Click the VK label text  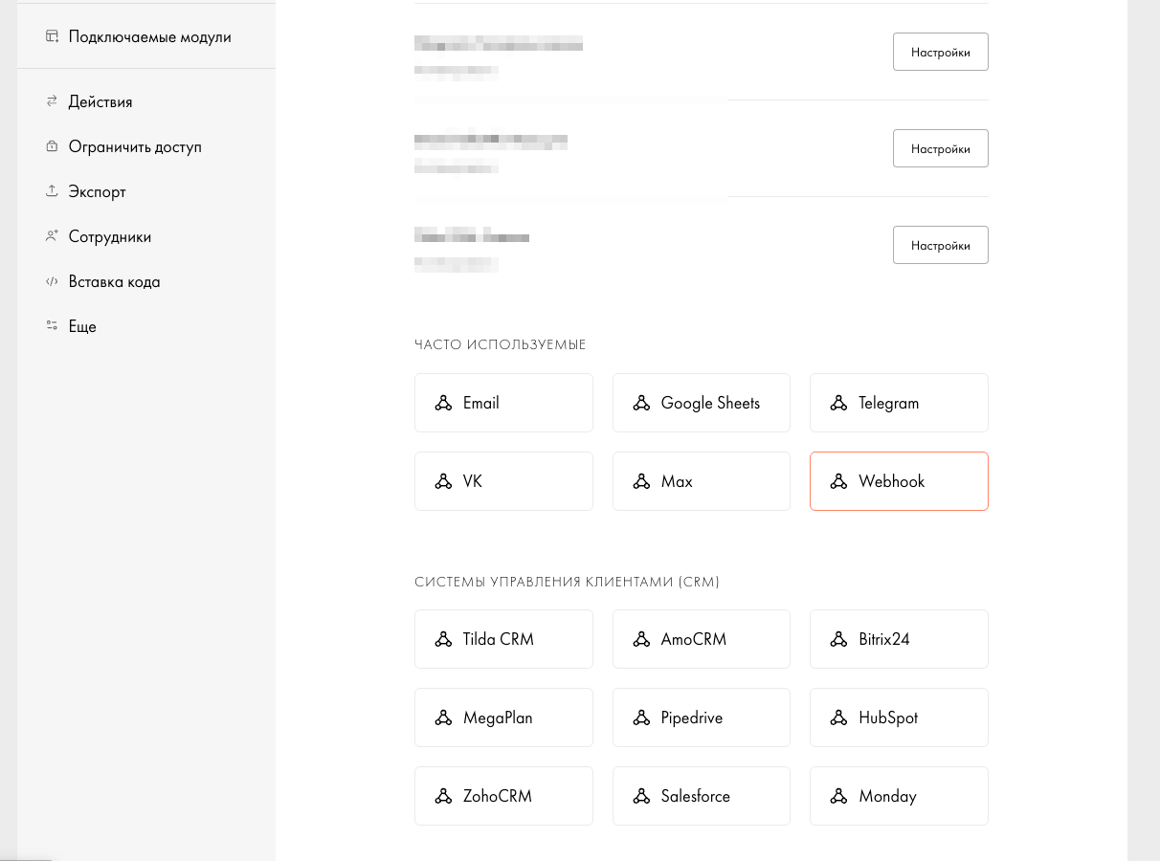click(473, 481)
